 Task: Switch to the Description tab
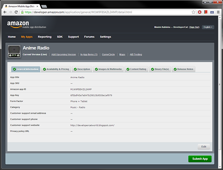pos(82,69)
